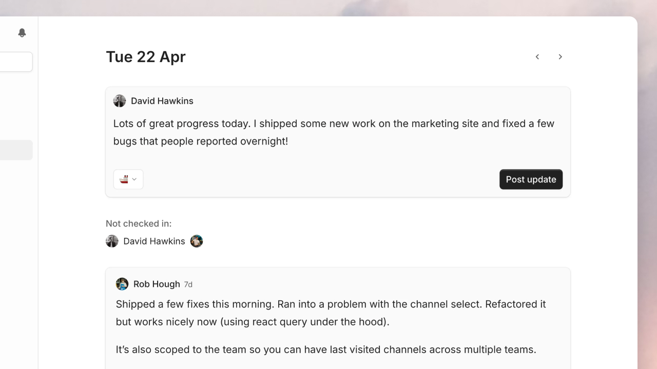Navigate to the next day with the right chevron

(x=561, y=56)
